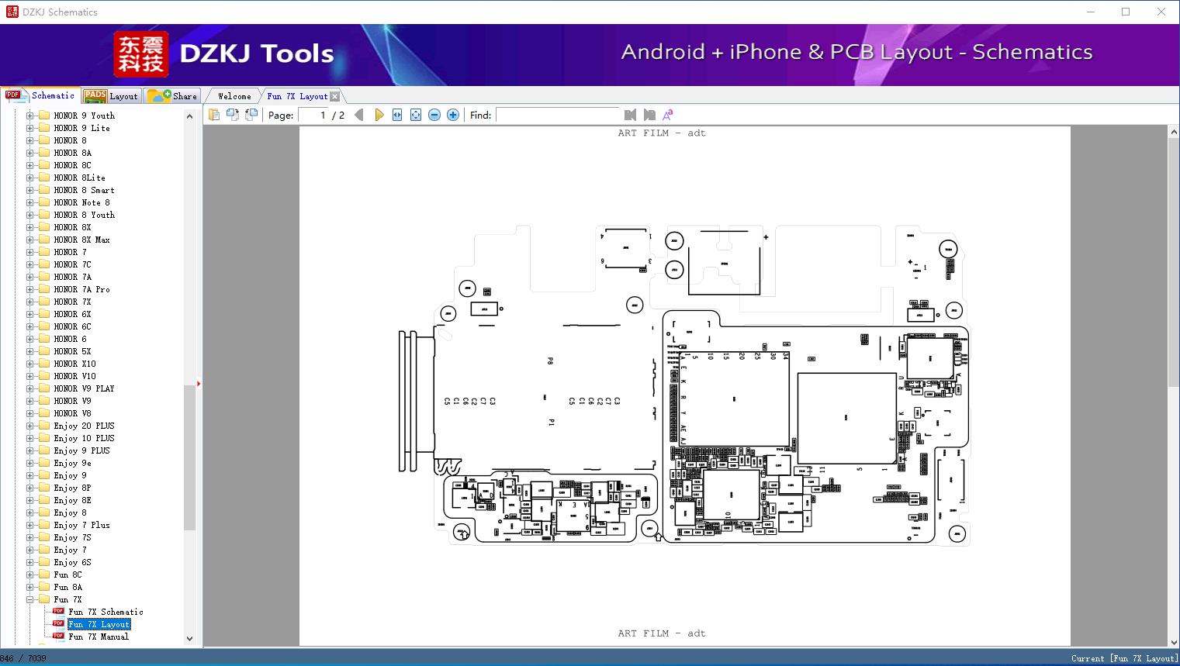The height and width of the screenshot is (666, 1180).
Task: Maximize the DZKJ Schematics window
Action: click(1126, 12)
